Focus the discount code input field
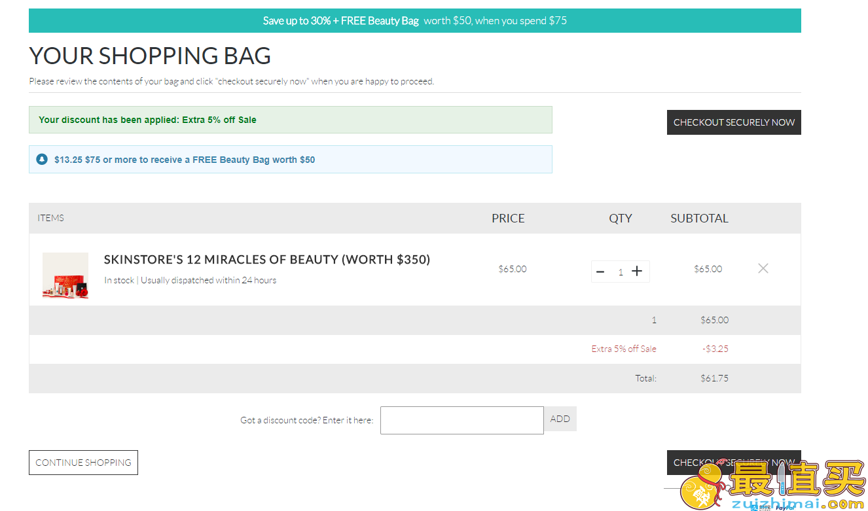This screenshot has height=511, width=868. pyautogui.click(x=462, y=420)
